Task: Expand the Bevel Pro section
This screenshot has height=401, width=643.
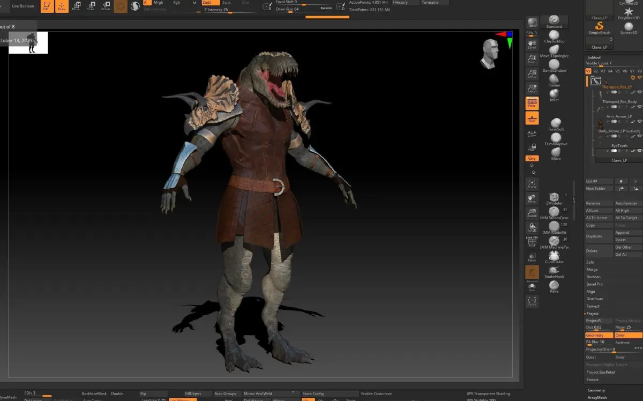Action: click(594, 284)
